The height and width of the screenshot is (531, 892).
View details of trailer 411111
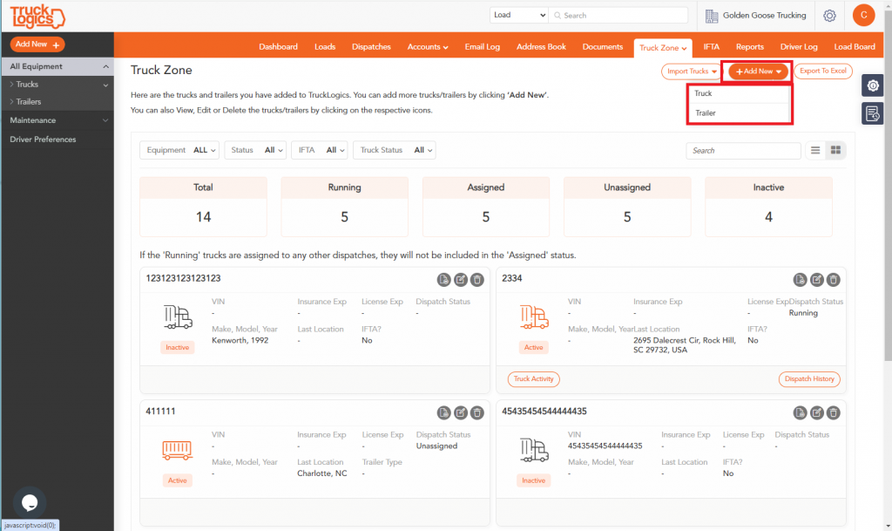tap(443, 412)
